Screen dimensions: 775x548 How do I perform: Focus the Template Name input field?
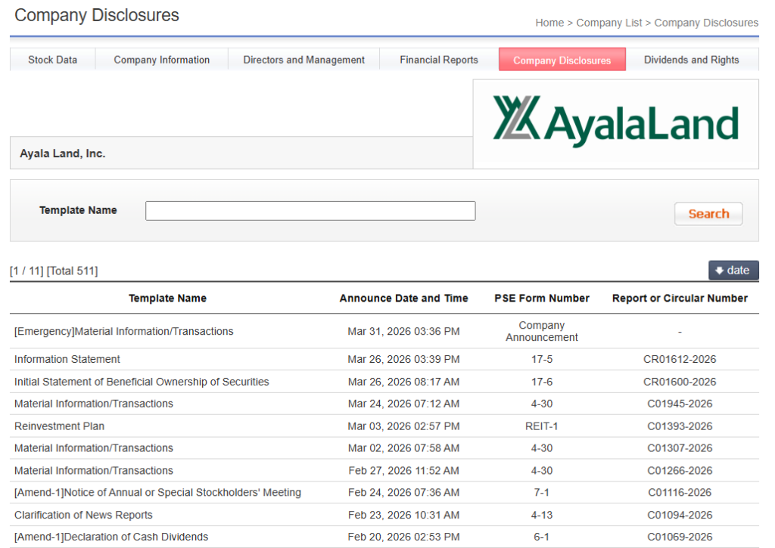310,211
